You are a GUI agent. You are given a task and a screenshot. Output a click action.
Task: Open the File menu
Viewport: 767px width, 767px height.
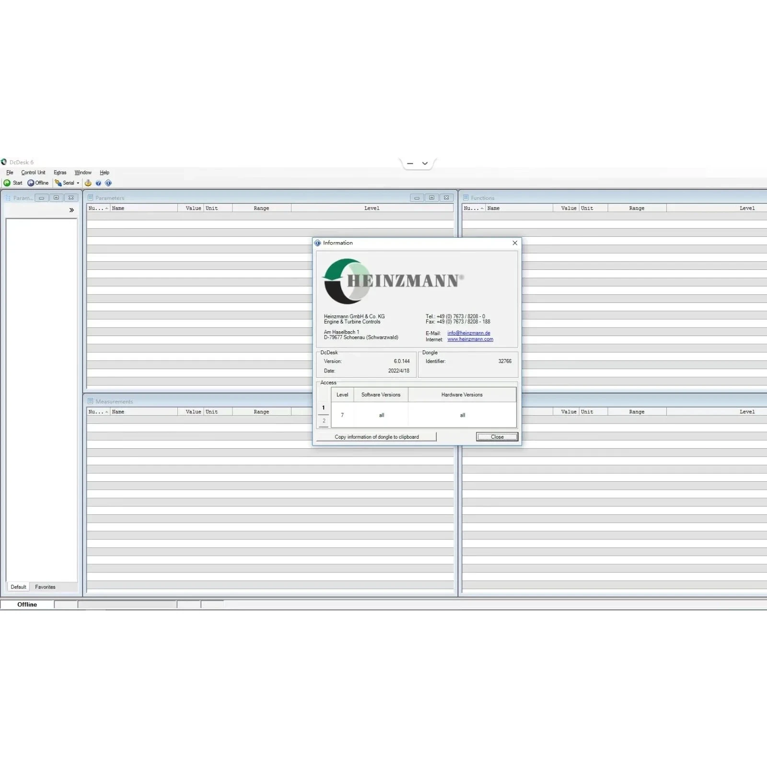pyautogui.click(x=10, y=173)
